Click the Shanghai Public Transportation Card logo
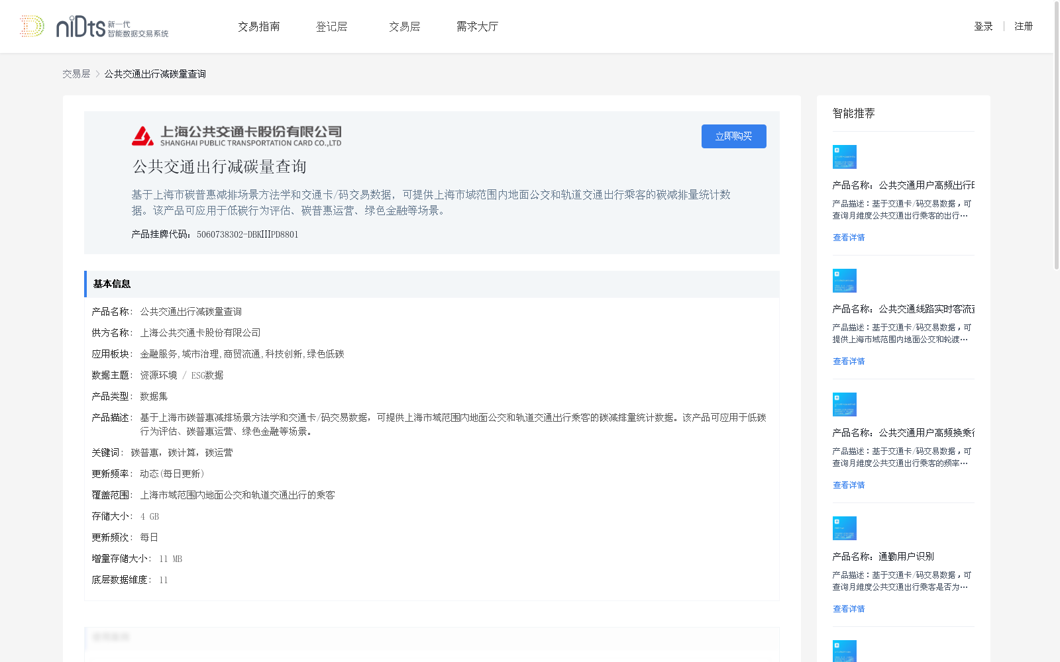 pyautogui.click(x=237, y=136)
